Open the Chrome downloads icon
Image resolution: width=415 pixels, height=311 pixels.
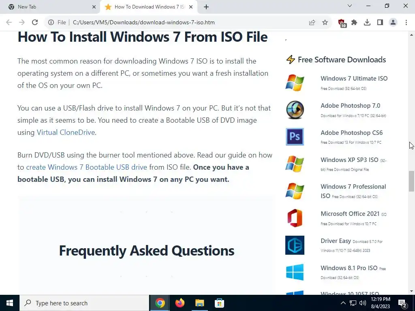[x=367, y=23]
